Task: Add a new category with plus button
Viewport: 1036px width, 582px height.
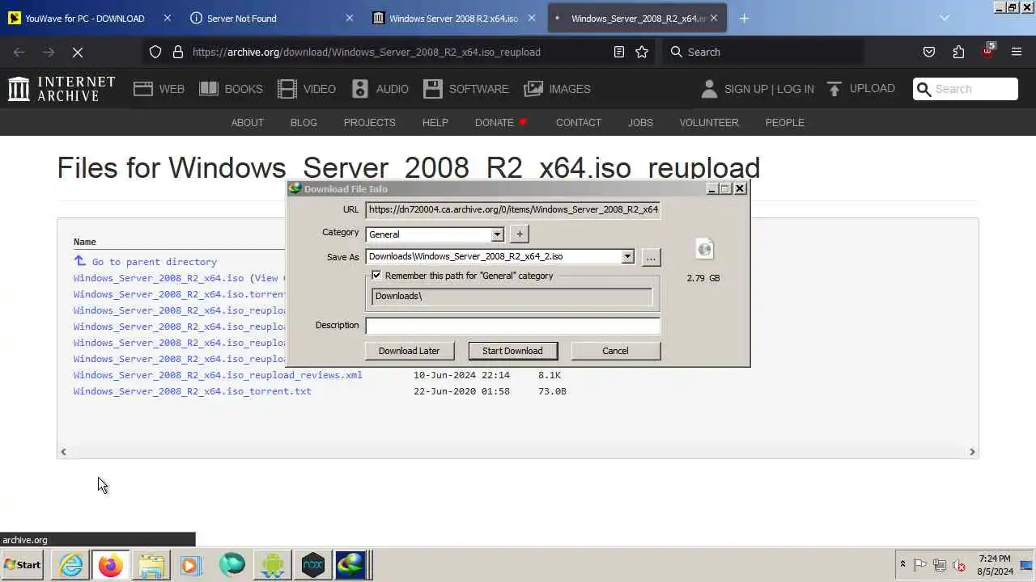Action: [x=520, y=234]
